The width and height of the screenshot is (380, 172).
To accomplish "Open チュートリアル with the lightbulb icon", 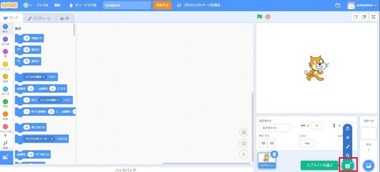I will point(82,5).
